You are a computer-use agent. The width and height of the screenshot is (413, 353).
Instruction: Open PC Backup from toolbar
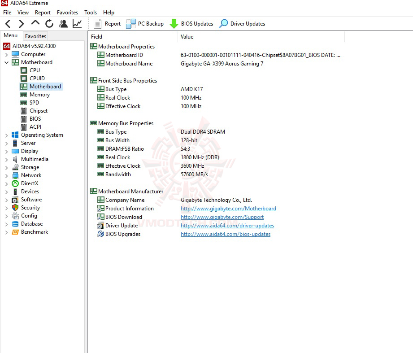pos(145,24)
